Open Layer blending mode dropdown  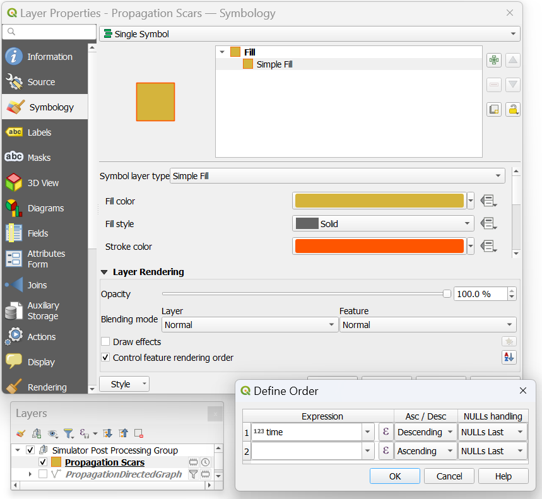pos(250,325)
